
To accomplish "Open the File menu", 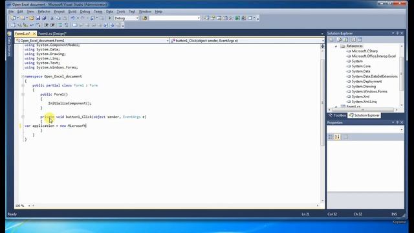I will pyautogui.click(x=11, y=12).
